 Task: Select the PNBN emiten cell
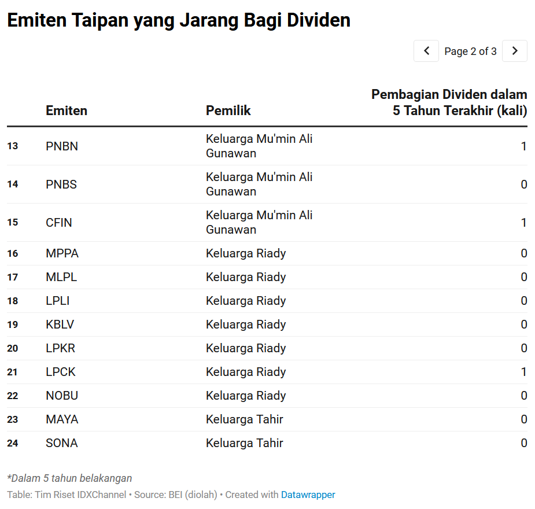coord(62,146)
